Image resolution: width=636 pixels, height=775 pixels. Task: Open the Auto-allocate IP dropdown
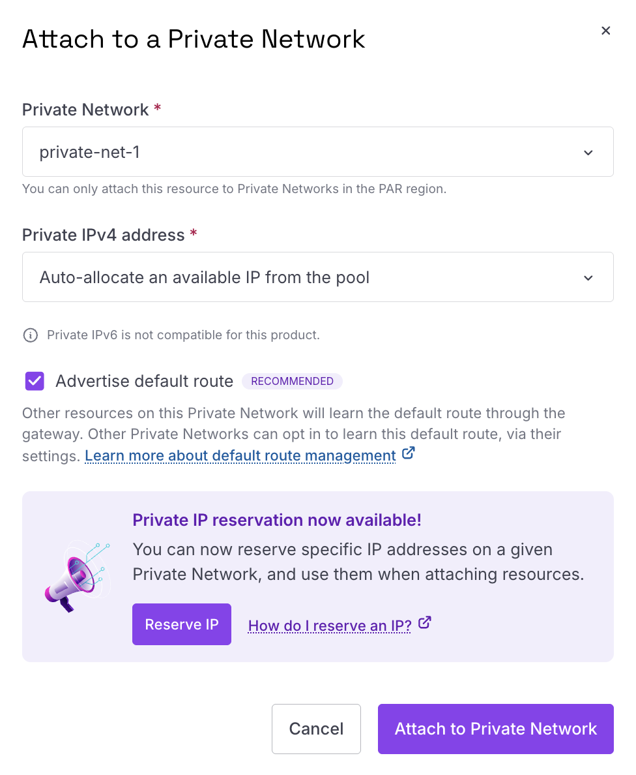318,277
